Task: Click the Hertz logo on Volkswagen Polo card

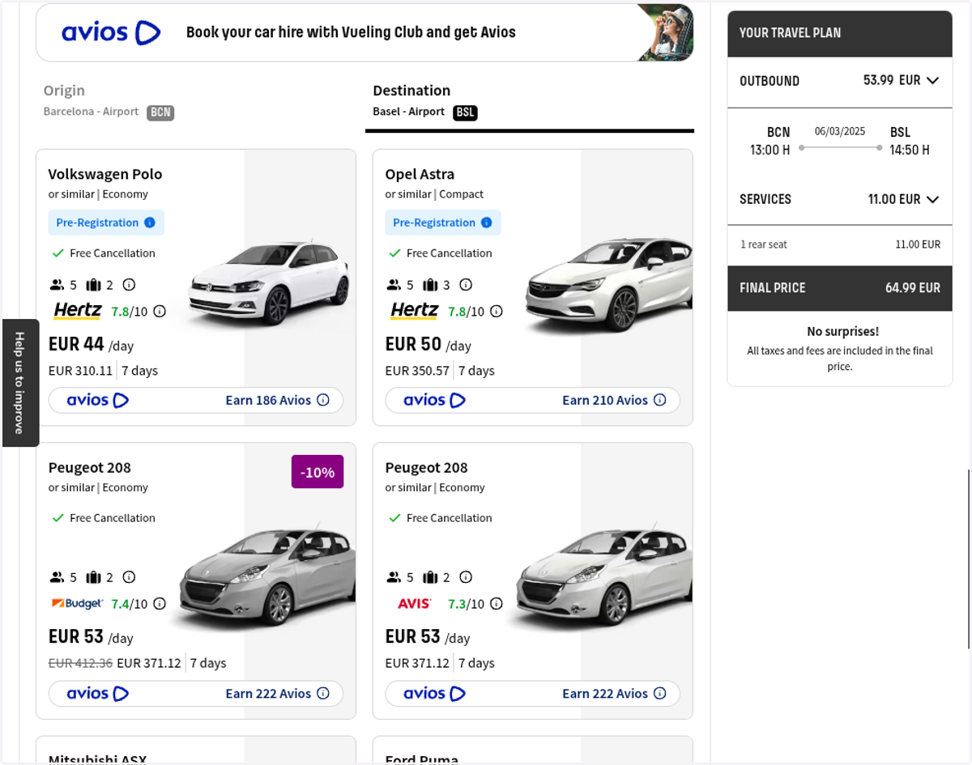Action: coord(78,310)
